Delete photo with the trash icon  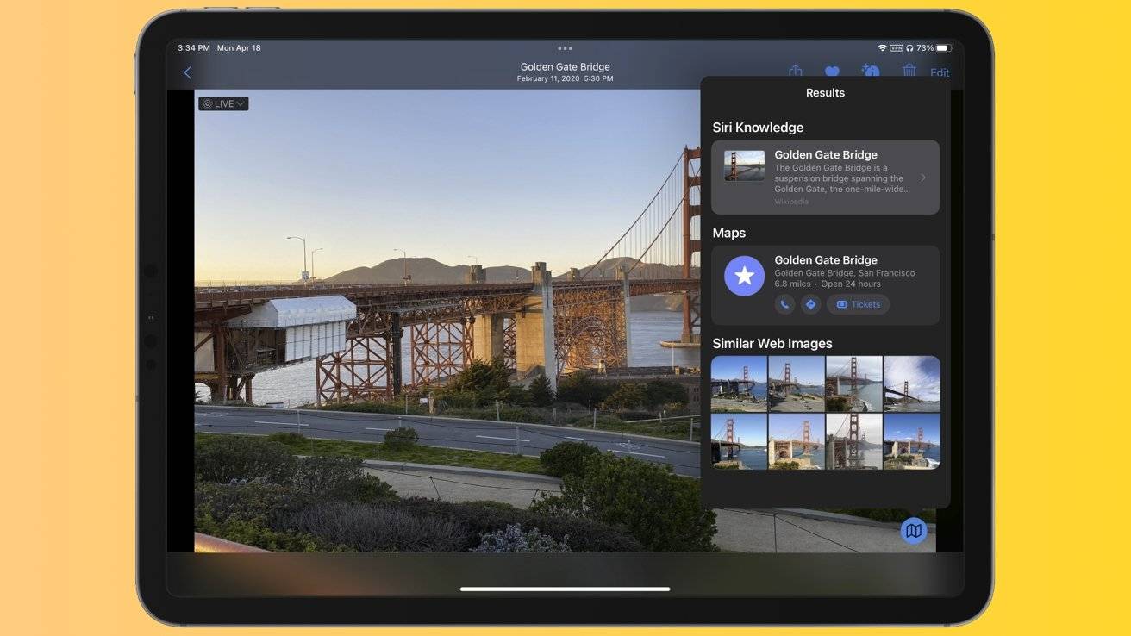click(909, 72)
